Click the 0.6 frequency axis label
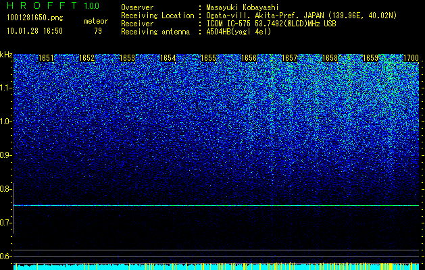 5,256
